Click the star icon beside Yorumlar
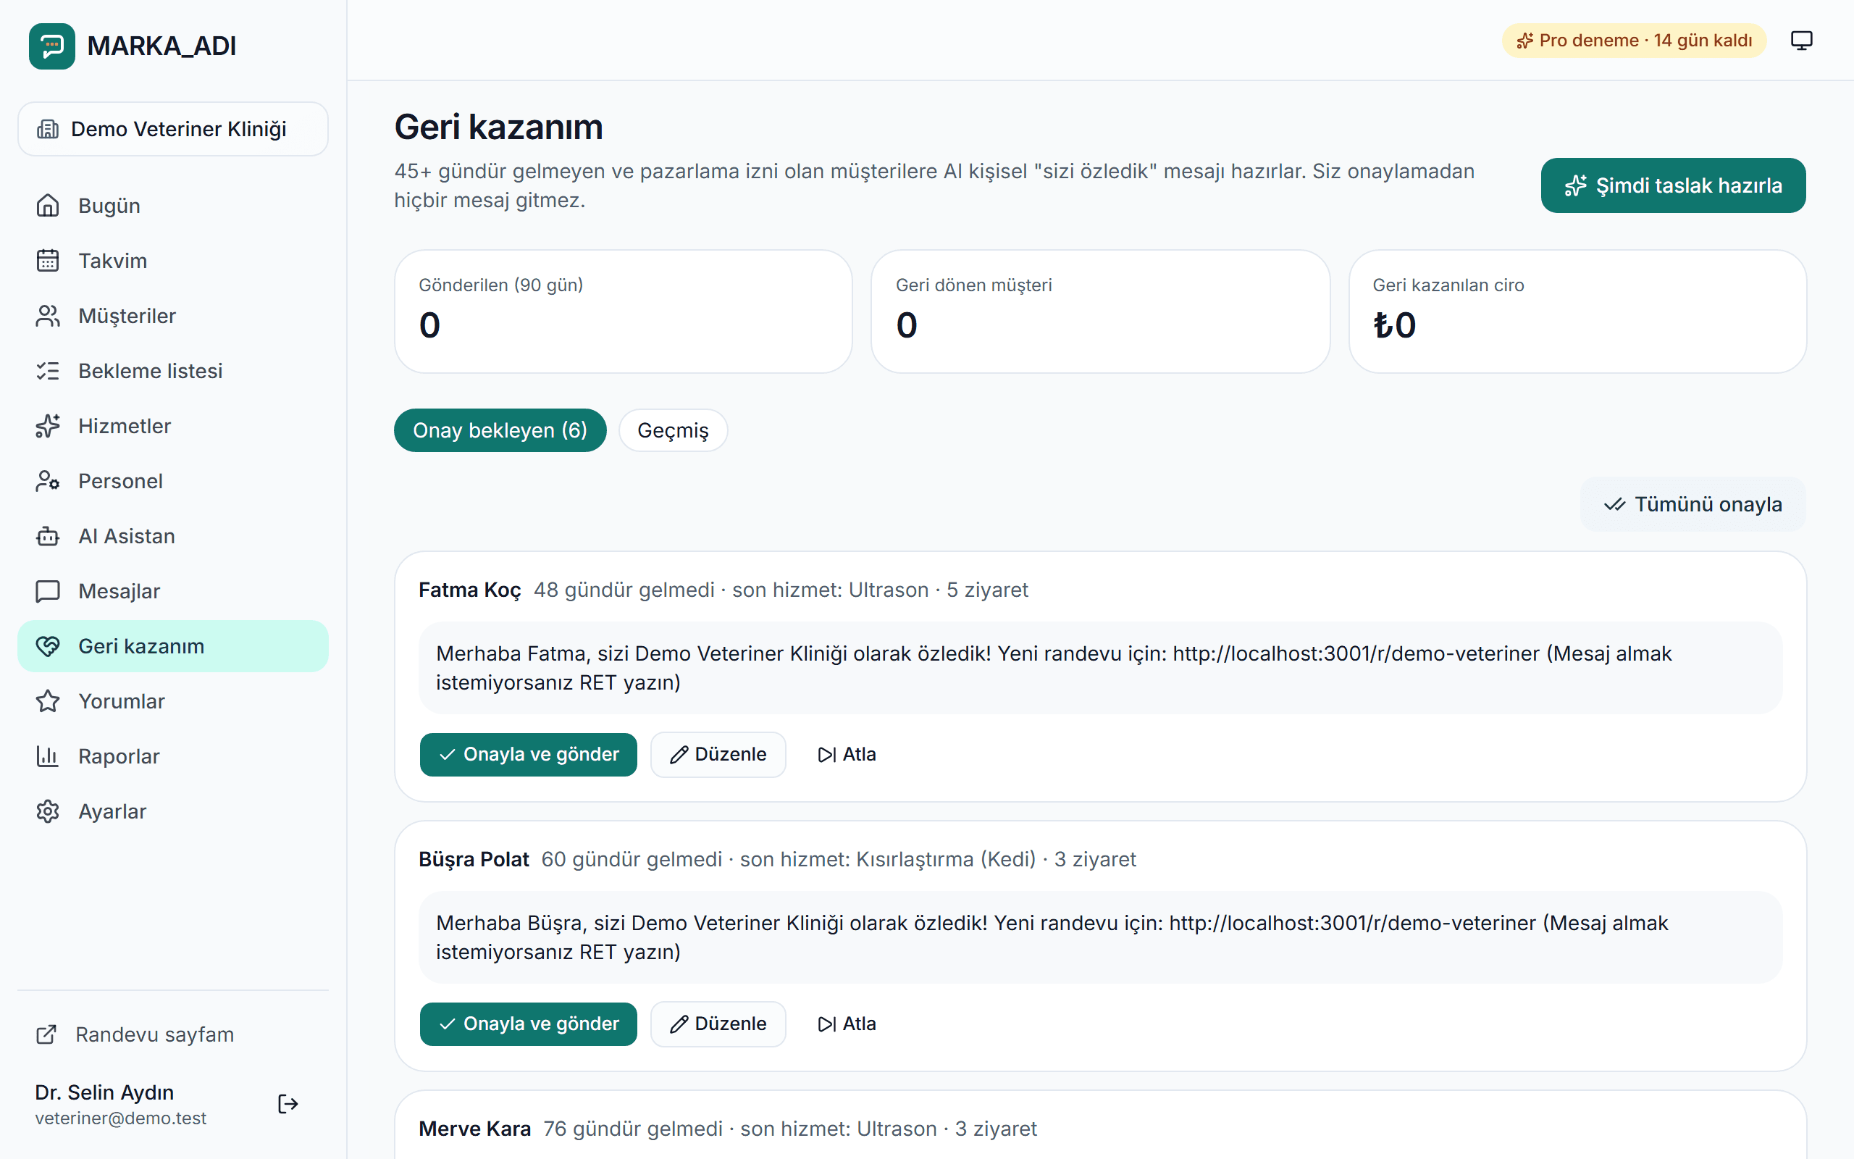 pos(48,701)
